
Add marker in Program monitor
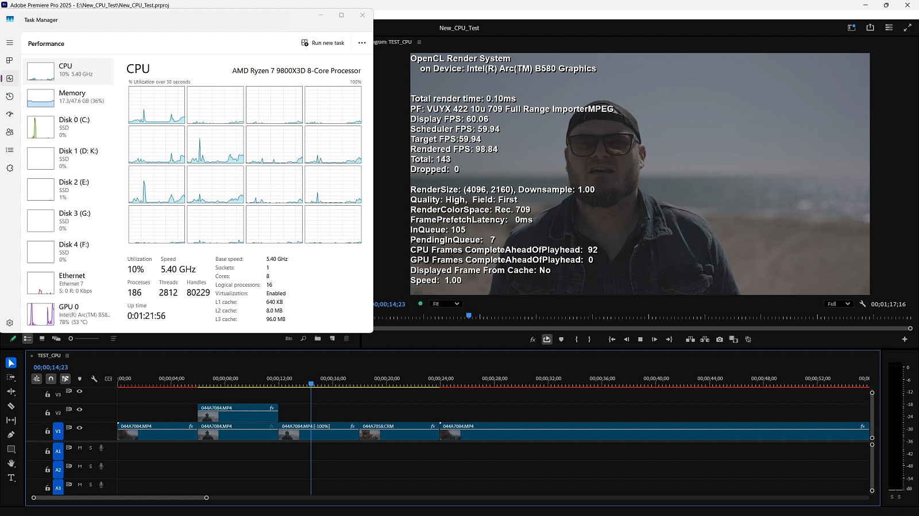561,339
